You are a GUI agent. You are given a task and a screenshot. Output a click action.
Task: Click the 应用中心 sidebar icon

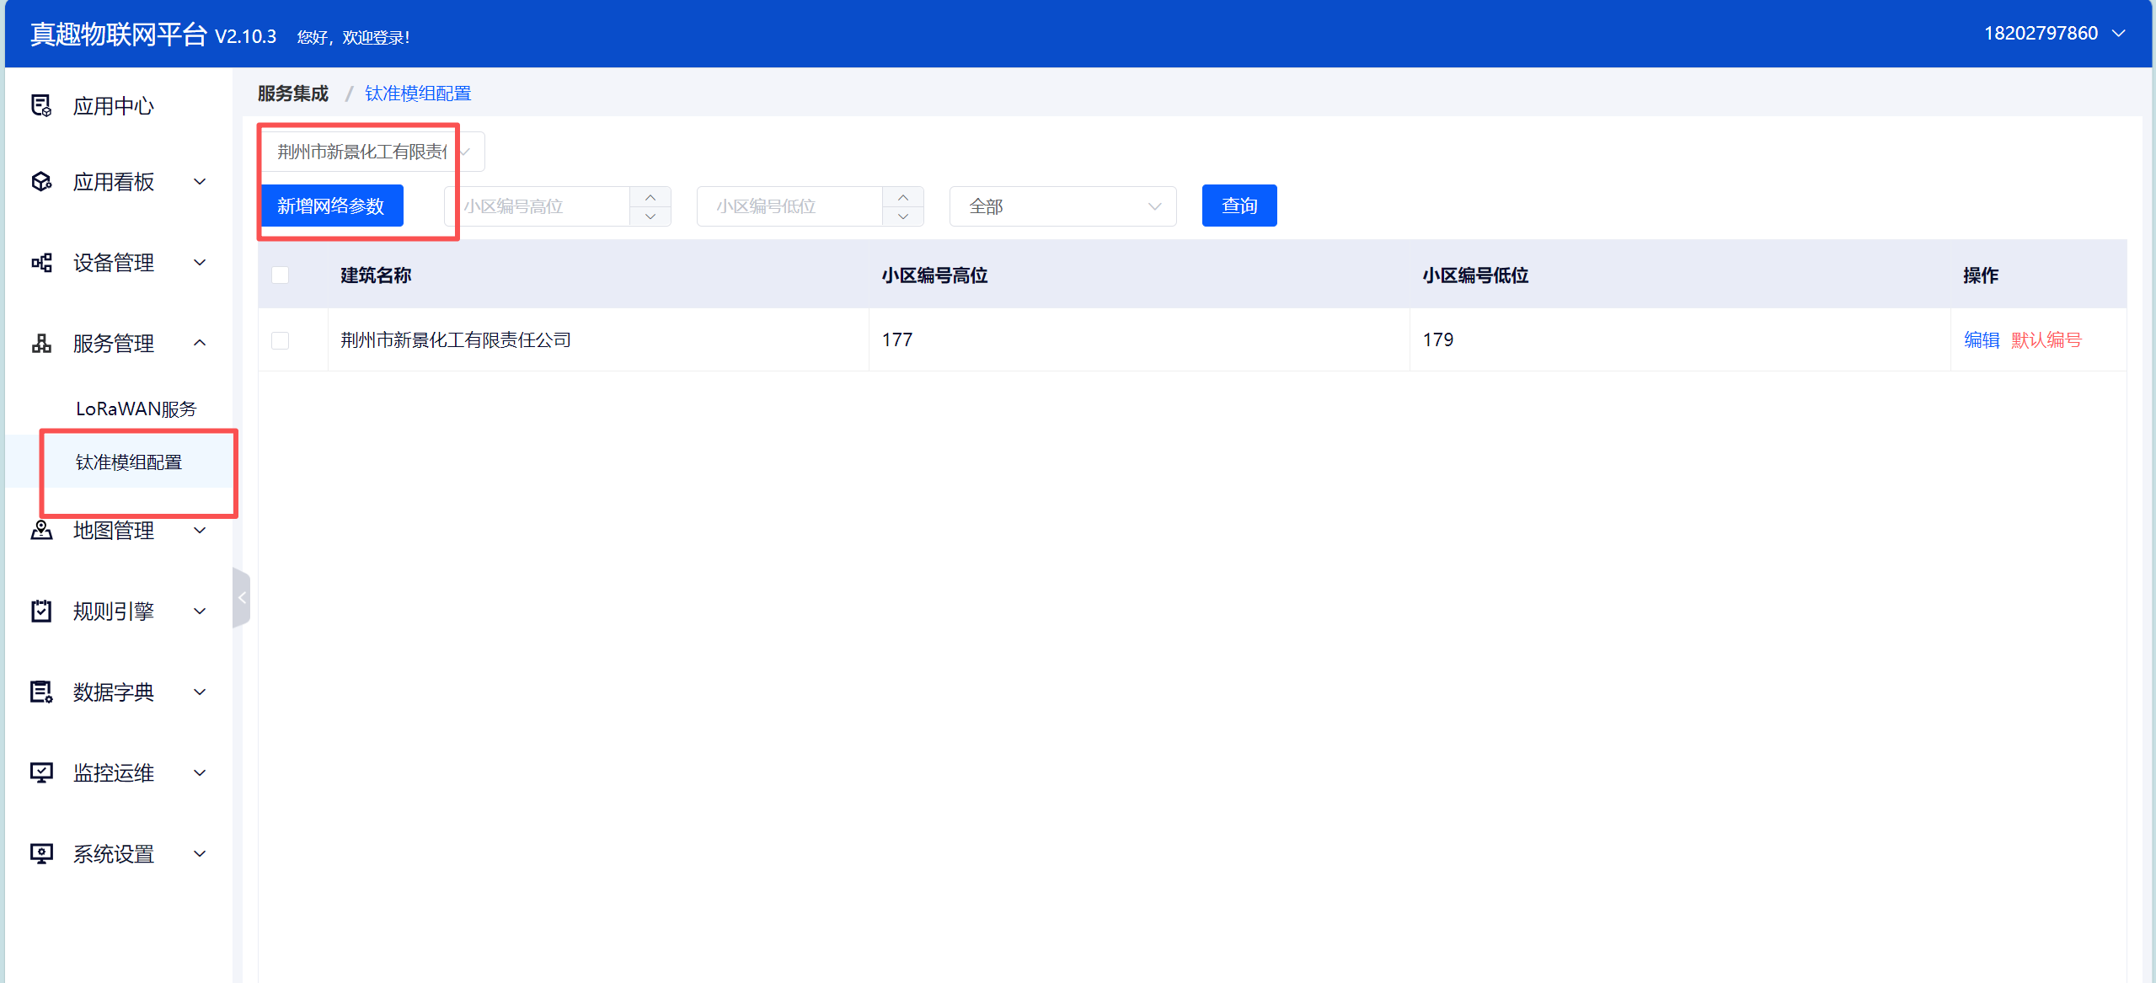click(x=41, y=105)
